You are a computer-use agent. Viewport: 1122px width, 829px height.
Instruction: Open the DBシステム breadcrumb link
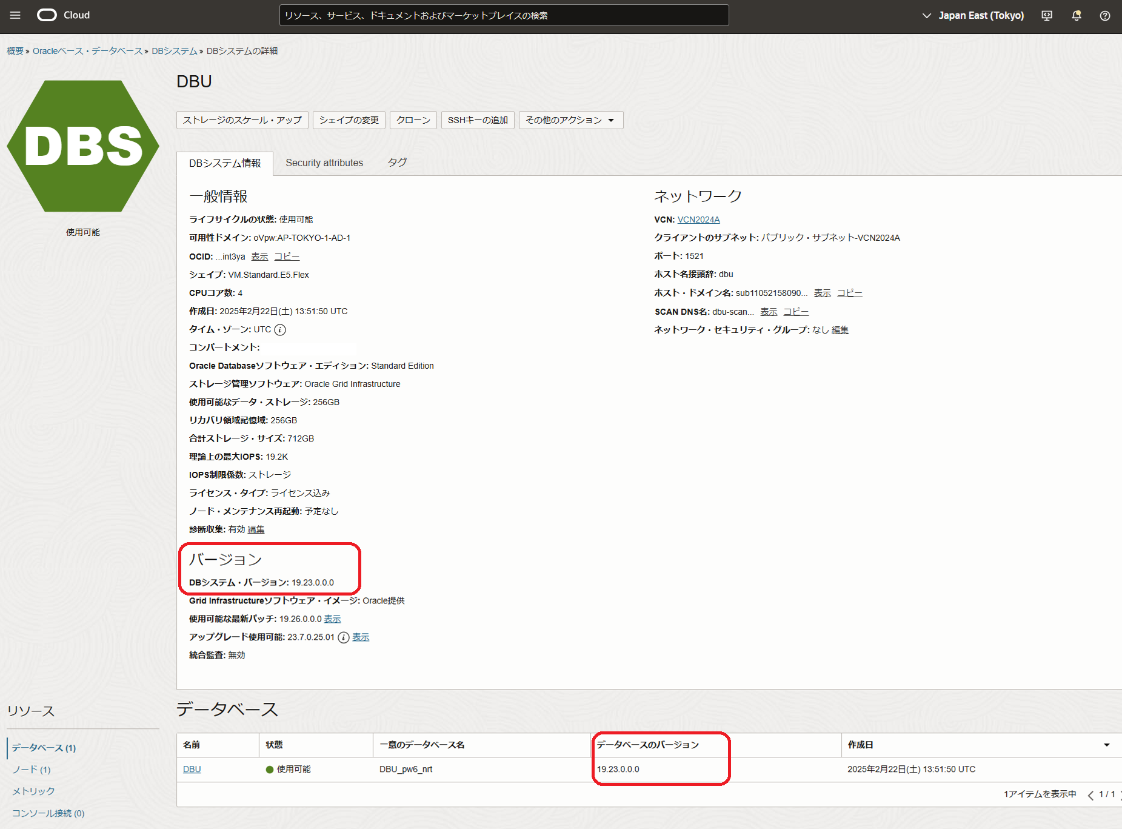(175, 51)
